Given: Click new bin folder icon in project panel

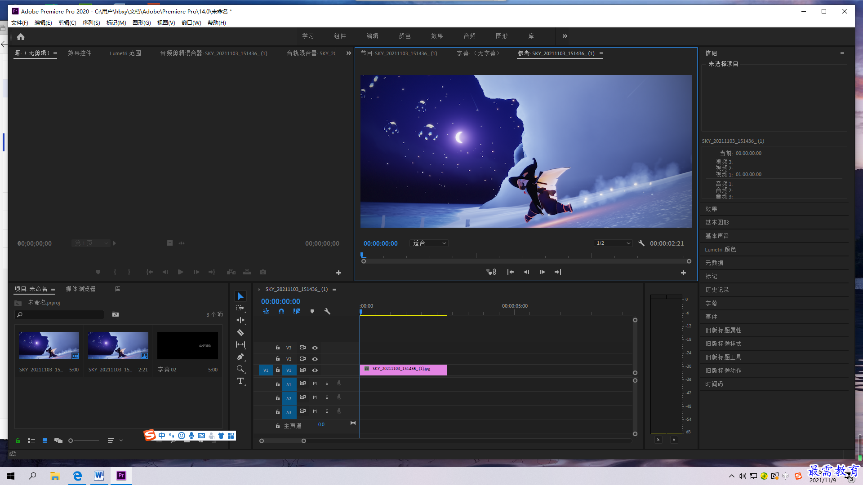Looking at the screenshot, I should point(116,314).
